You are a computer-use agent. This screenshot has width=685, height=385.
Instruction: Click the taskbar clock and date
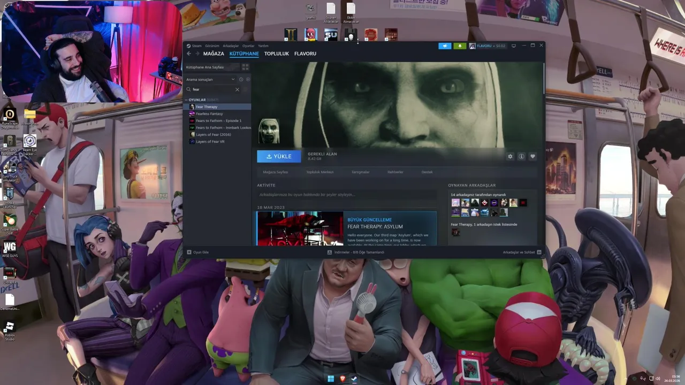(x=672, y=379)
